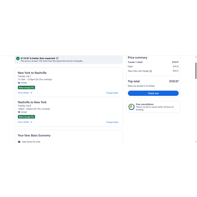Click the chevron next to the outbound flight Show details
This screenshot has width=197, height=197.
pyautogui.click(x=31, y=93)
